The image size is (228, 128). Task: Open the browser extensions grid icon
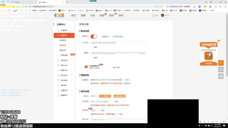[x=210, y=7]
